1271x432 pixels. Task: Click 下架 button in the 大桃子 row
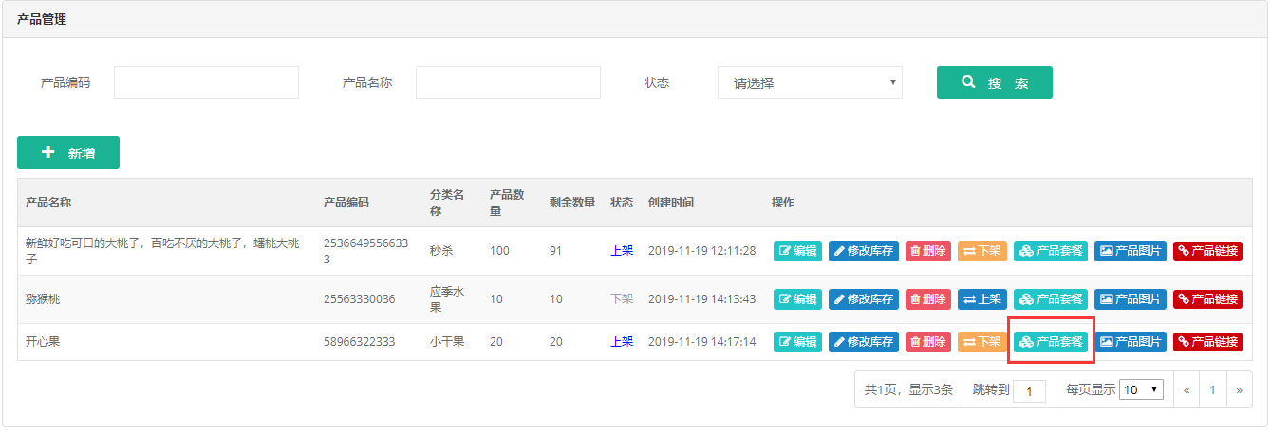tap(982, 251)
